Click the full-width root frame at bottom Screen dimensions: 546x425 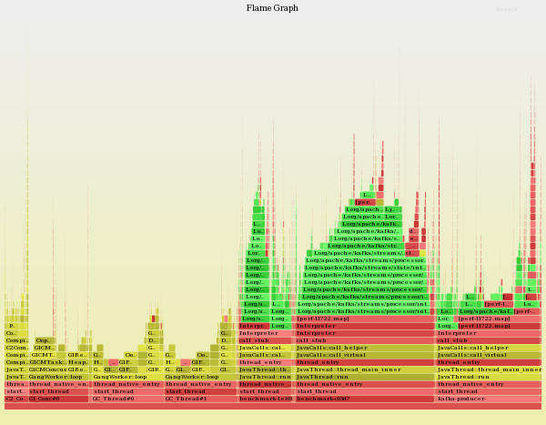click(273, 406)
